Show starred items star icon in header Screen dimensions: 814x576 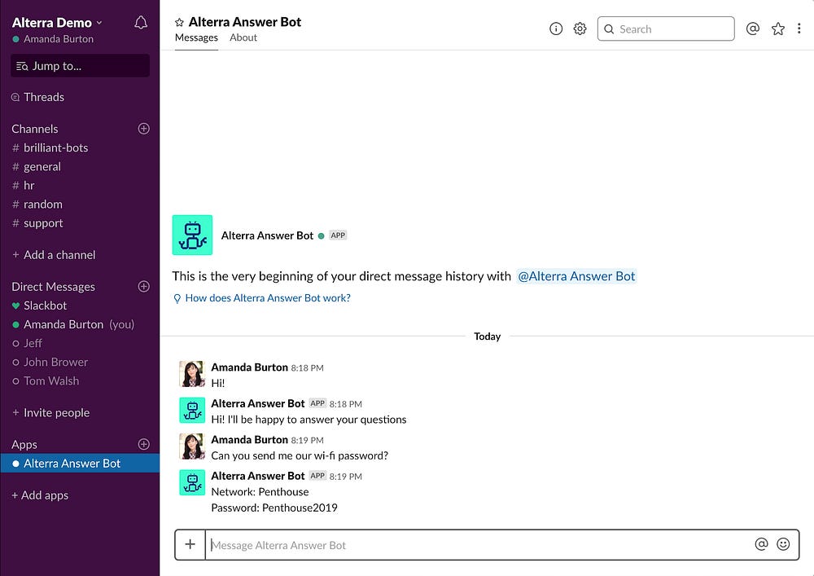pyautogui.click(x=777, y=29)
